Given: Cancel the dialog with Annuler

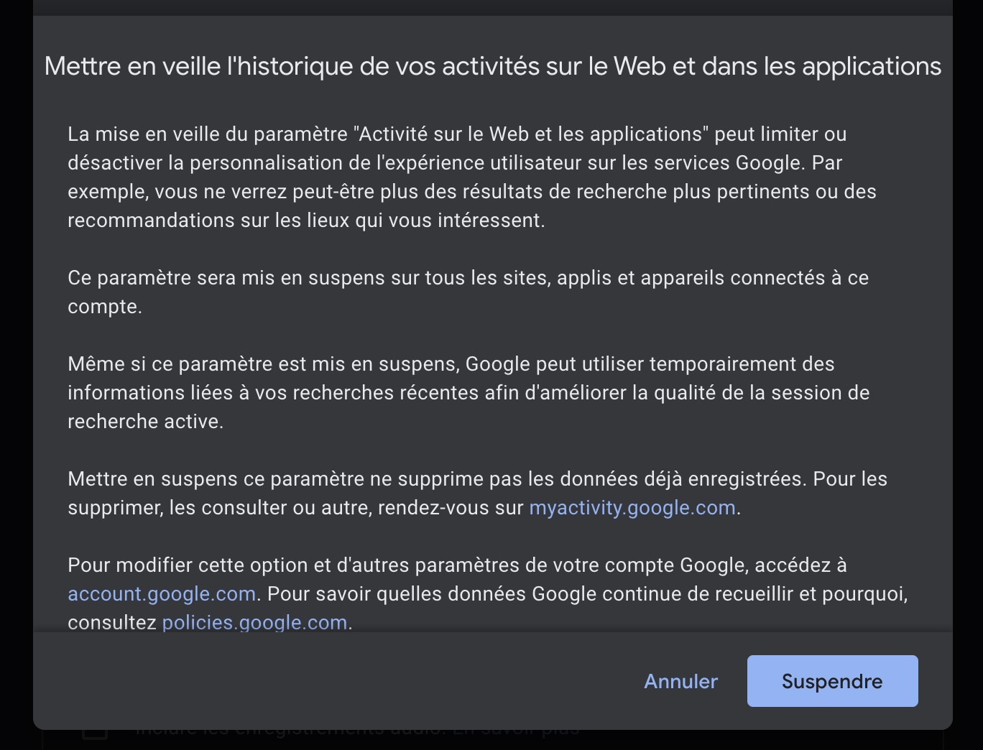Looking at the screenshot, I should point(680,681).
